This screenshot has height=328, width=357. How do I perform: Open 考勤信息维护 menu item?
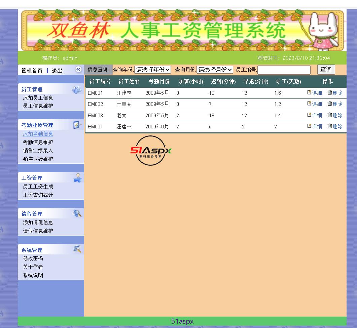click(x=38, y=142)
